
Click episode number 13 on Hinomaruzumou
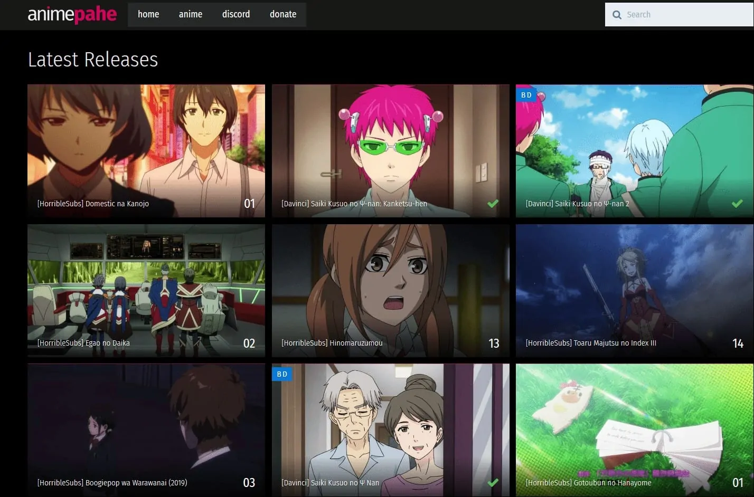tap(494, 343)
